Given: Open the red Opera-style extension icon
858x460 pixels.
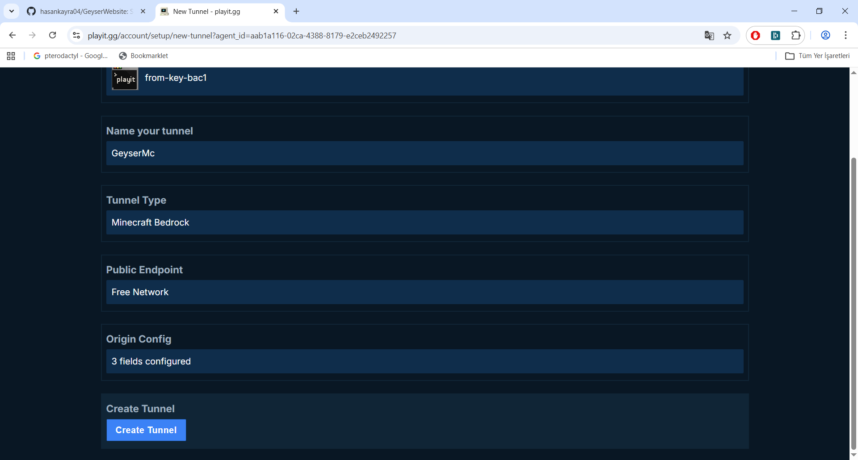Looking at the screenshot, I should tap(756, 35).
